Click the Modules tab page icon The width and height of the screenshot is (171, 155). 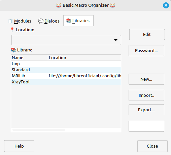click(10, 21)
